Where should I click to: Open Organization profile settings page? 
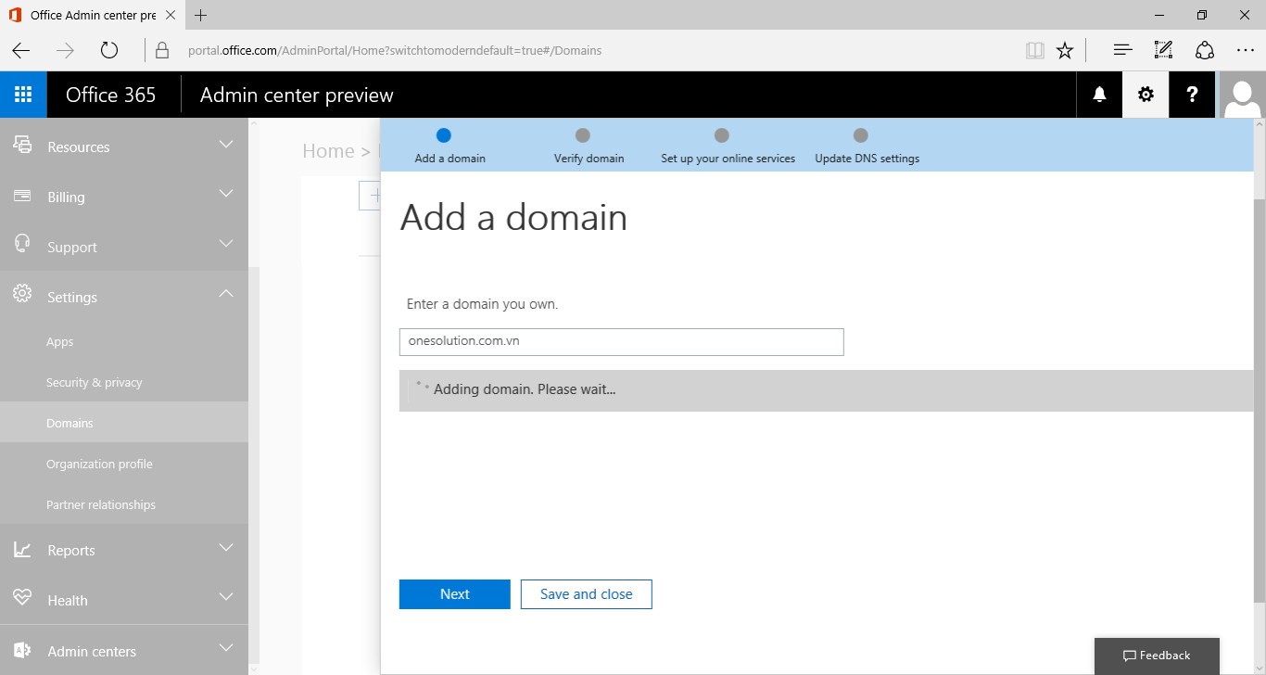99,464
